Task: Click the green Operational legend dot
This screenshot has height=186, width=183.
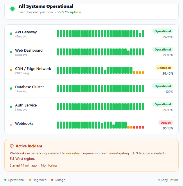Action: click(5, 180)
